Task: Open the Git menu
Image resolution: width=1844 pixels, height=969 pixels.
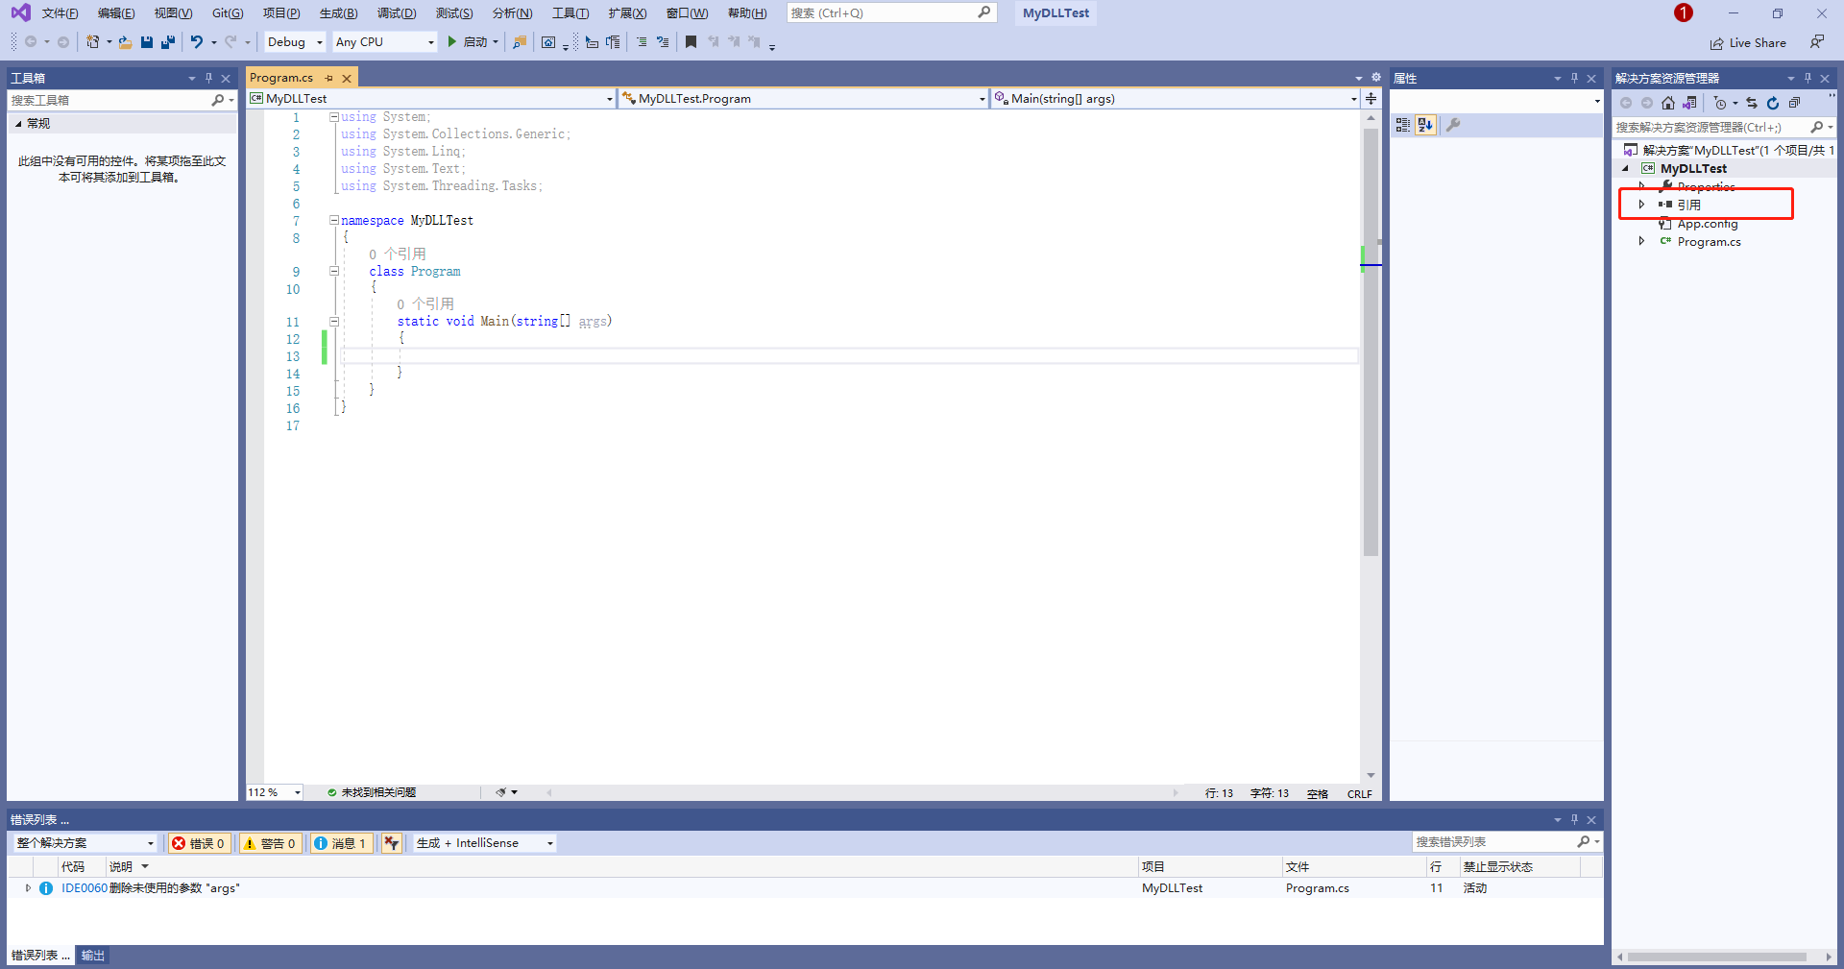Action: [228, 12]
